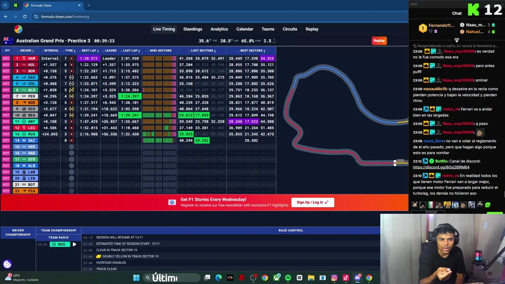Open File Explorer from the taskbar
Screen dimensions: 505x284
point(311,278)
